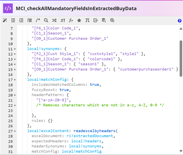This screenshot has width=183, height=155.
Task: Click line number 23 in the gutter
Action: tap(10, 111)
